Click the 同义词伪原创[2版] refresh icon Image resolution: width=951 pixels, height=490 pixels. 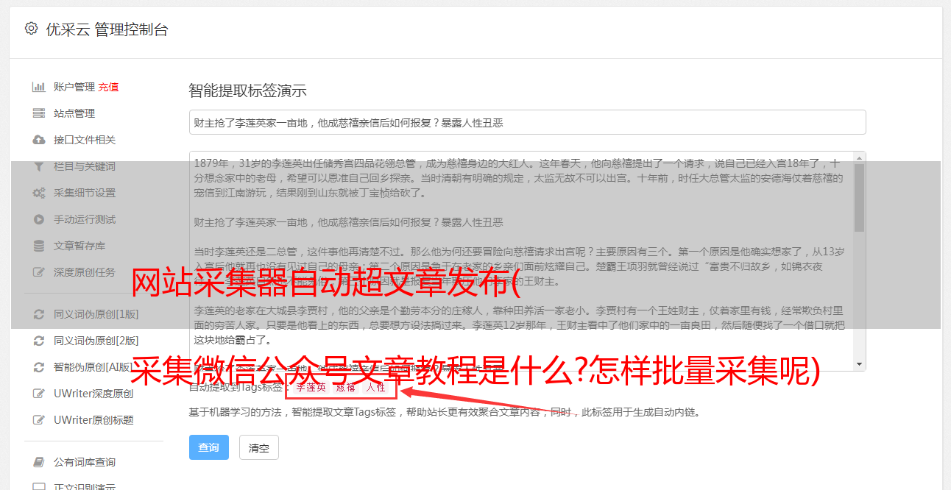[39, 341]
